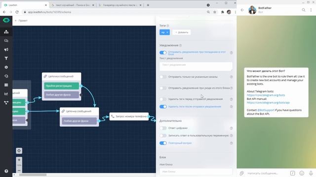This screenshot has width=316, height=177.
Task: Center the canvas with the target icon
Action: click(x=19, y=151)
